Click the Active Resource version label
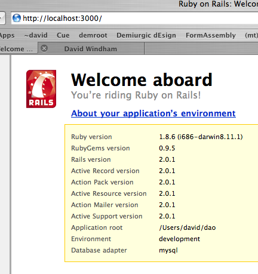Image resolution: width=258 pixels, height=274 pixels. click(x=109, y=193)
